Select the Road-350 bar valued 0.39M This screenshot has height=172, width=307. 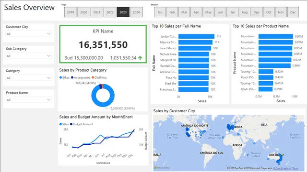pyautogui.click(x=265, y=89)
